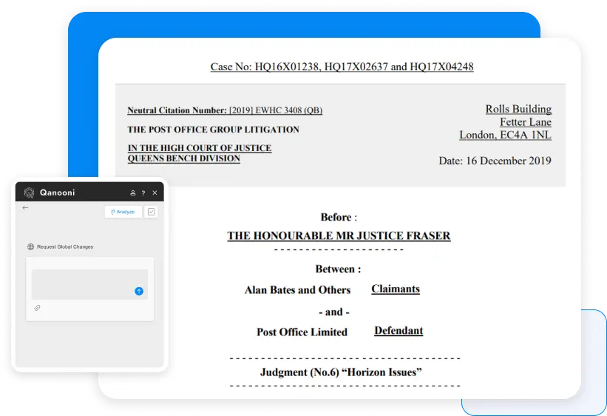Click the Qanooni panel title text

(57, 192)
